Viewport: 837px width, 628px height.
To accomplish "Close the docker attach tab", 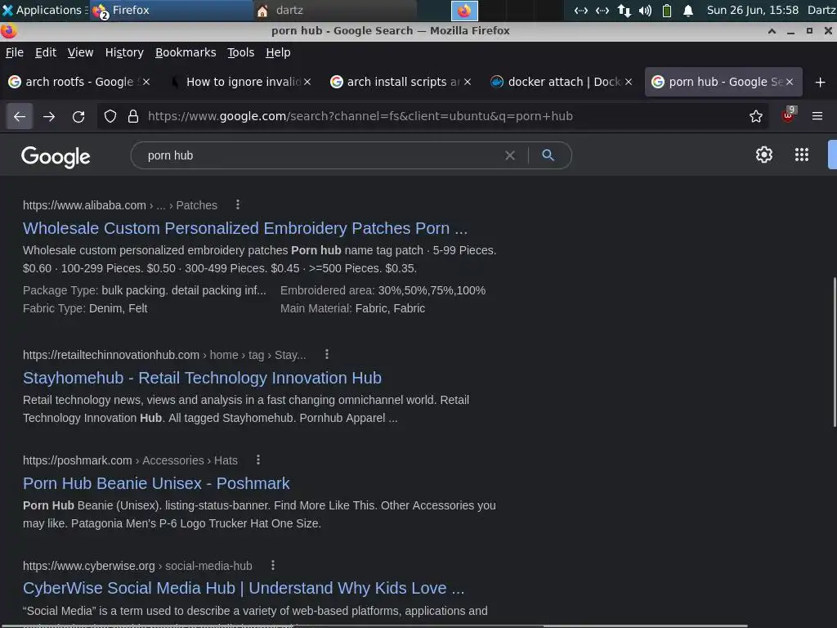I will click(629, 82).
